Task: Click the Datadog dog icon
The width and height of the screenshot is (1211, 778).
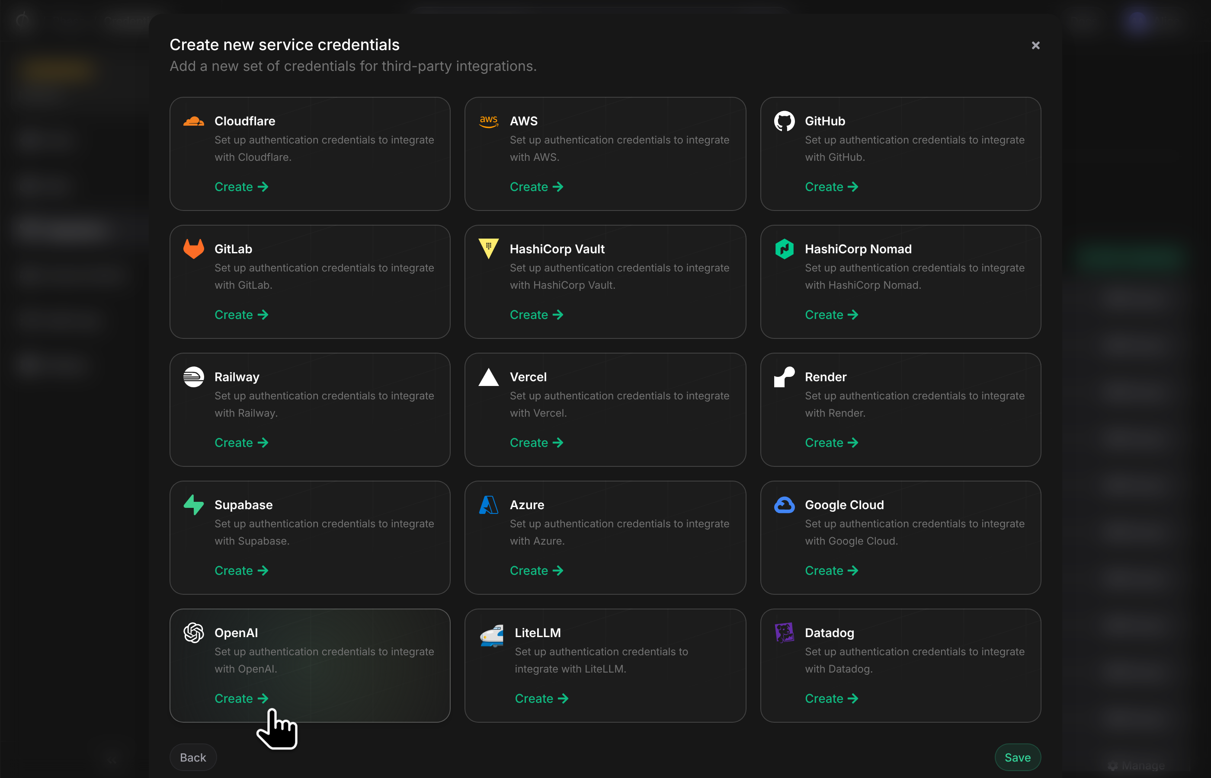Action: pos(784,632)
